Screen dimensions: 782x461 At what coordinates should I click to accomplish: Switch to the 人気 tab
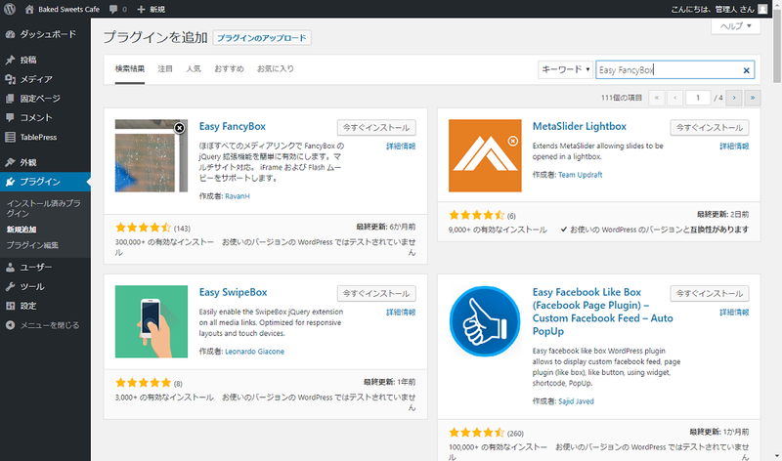click(194, 69)
